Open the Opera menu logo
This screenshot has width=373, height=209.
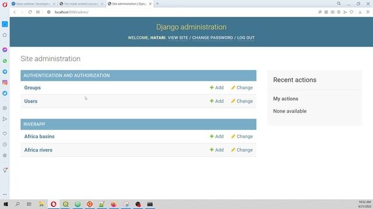coord(5,4)
